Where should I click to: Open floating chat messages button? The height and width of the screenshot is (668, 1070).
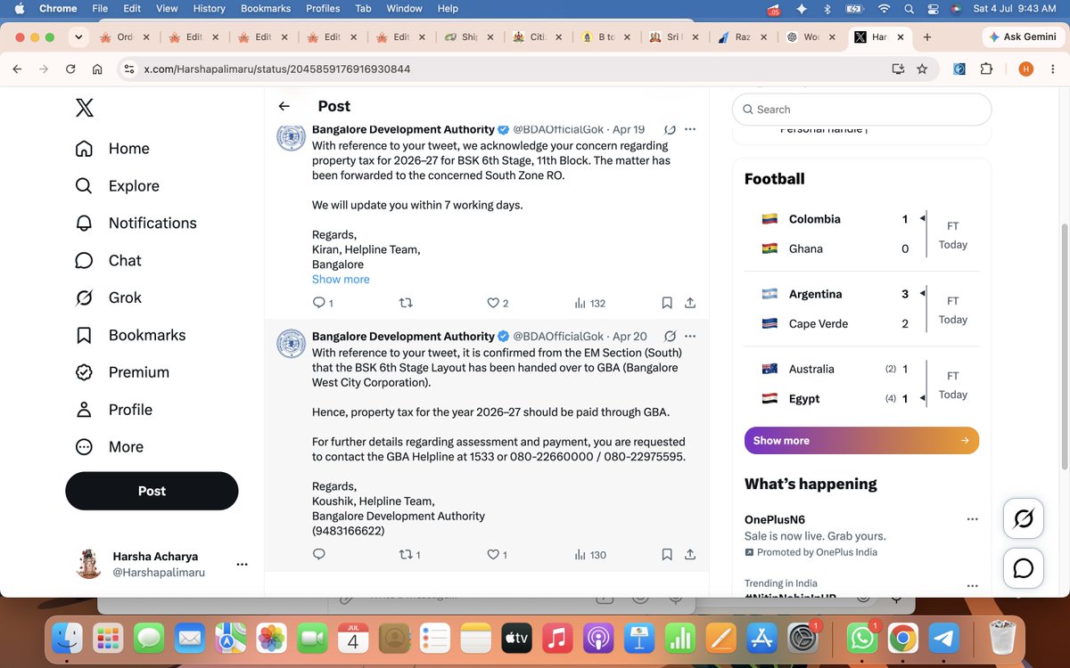click(x=1024, y=567)
